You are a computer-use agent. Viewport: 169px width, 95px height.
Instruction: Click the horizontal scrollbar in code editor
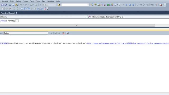point(76,25)
